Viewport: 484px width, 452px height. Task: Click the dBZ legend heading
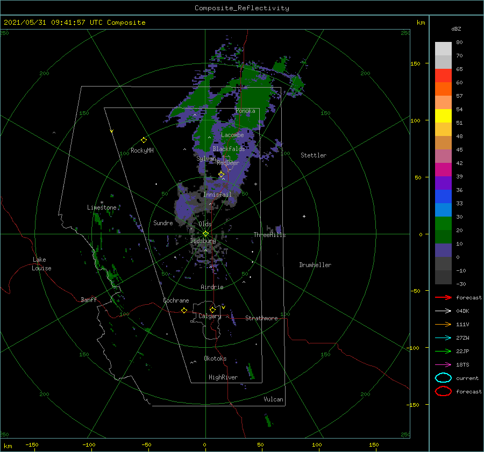pyautogui.click(x=456, y=28)
